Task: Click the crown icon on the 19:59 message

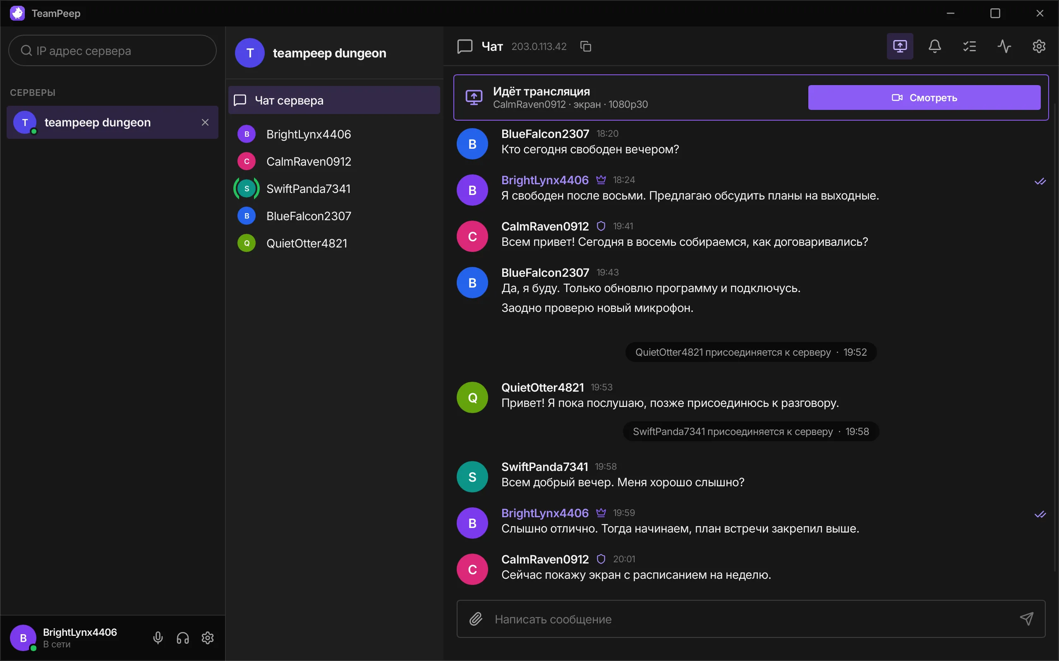Action: coord(601,513)
